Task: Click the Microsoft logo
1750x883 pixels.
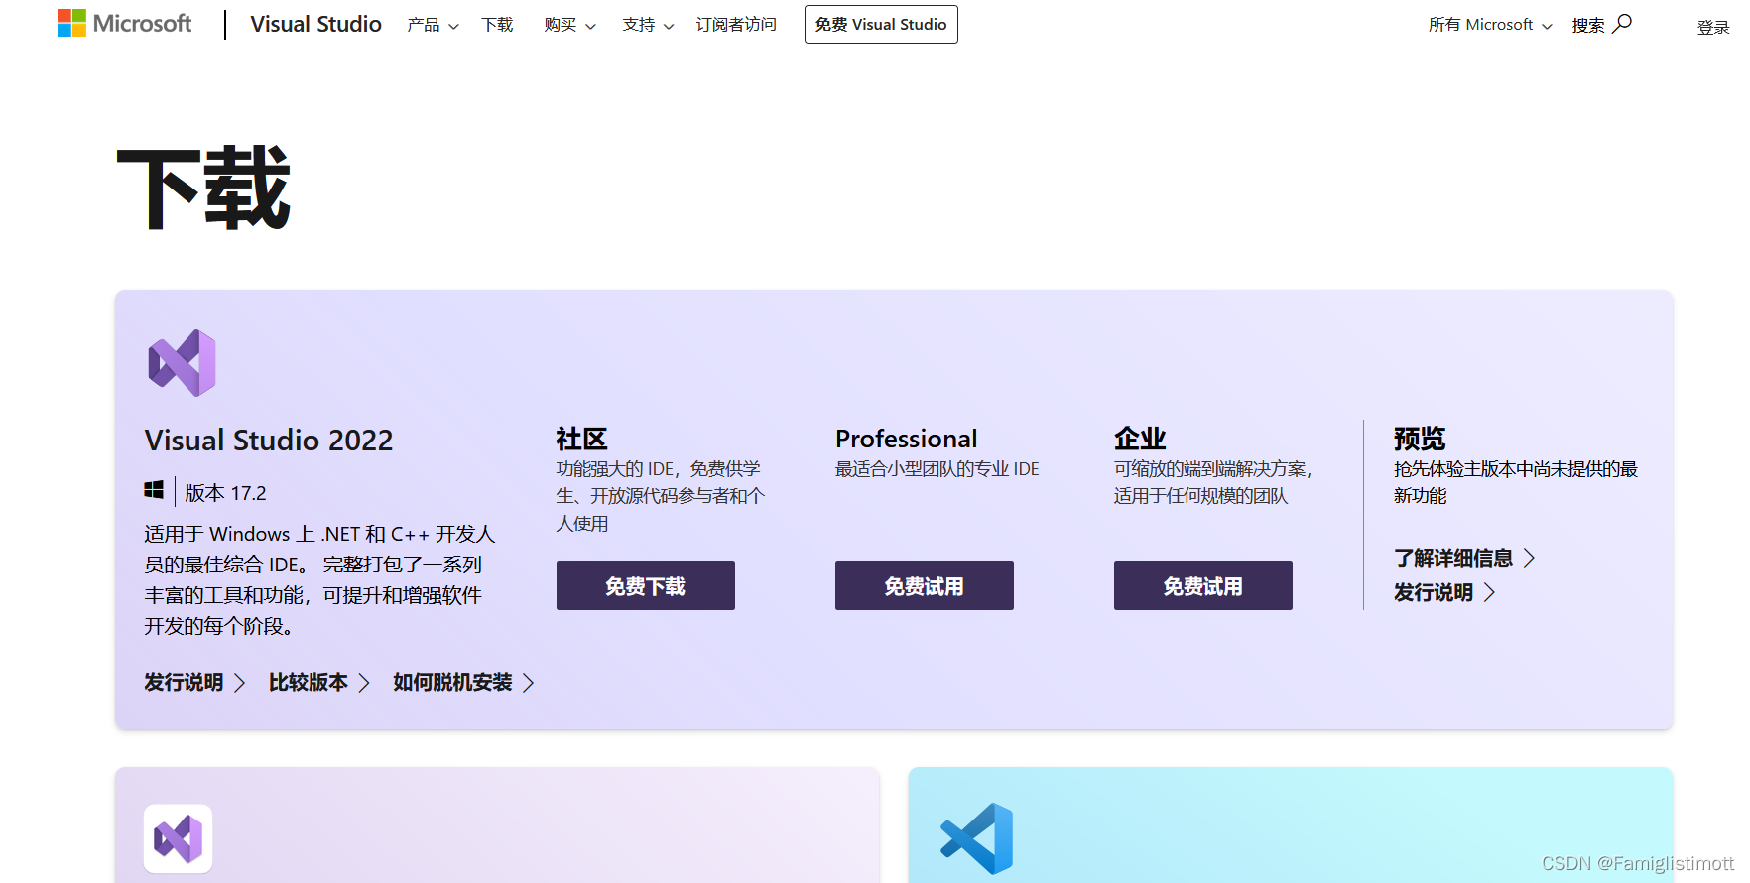Action: click(x=124, y=24)
